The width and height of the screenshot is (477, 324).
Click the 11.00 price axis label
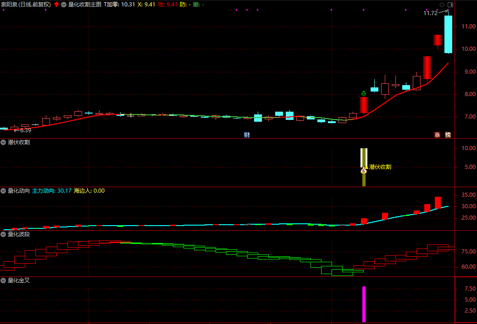pos(468,27)
